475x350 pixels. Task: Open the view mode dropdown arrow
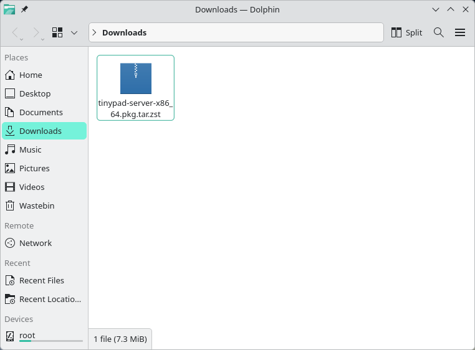tap(74, 32)
